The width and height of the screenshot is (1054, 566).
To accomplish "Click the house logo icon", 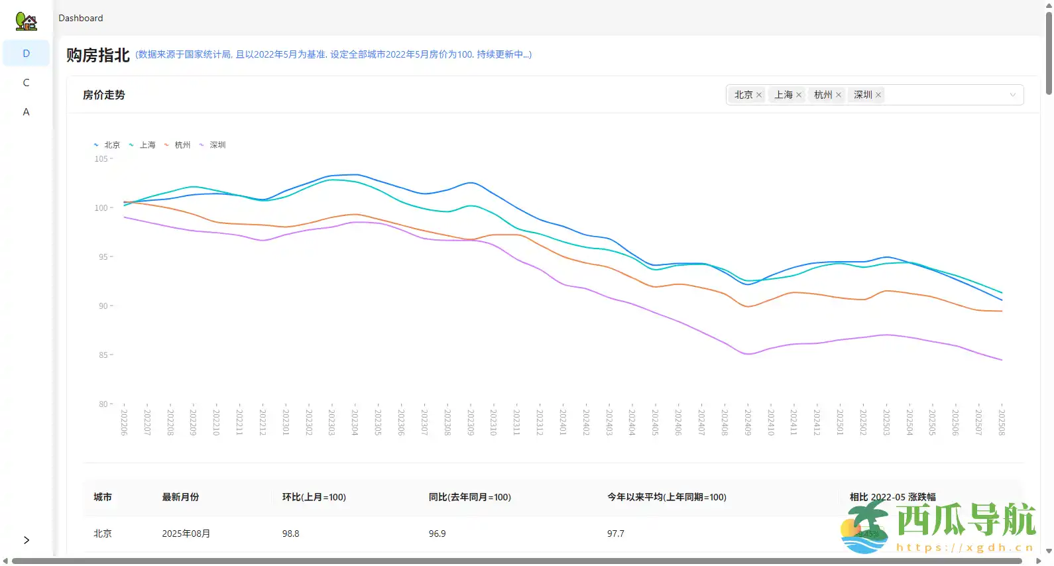I will (26, 21).
